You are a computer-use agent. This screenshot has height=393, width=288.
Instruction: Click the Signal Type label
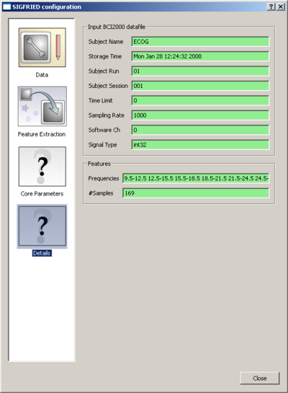(x=102, y=145)
